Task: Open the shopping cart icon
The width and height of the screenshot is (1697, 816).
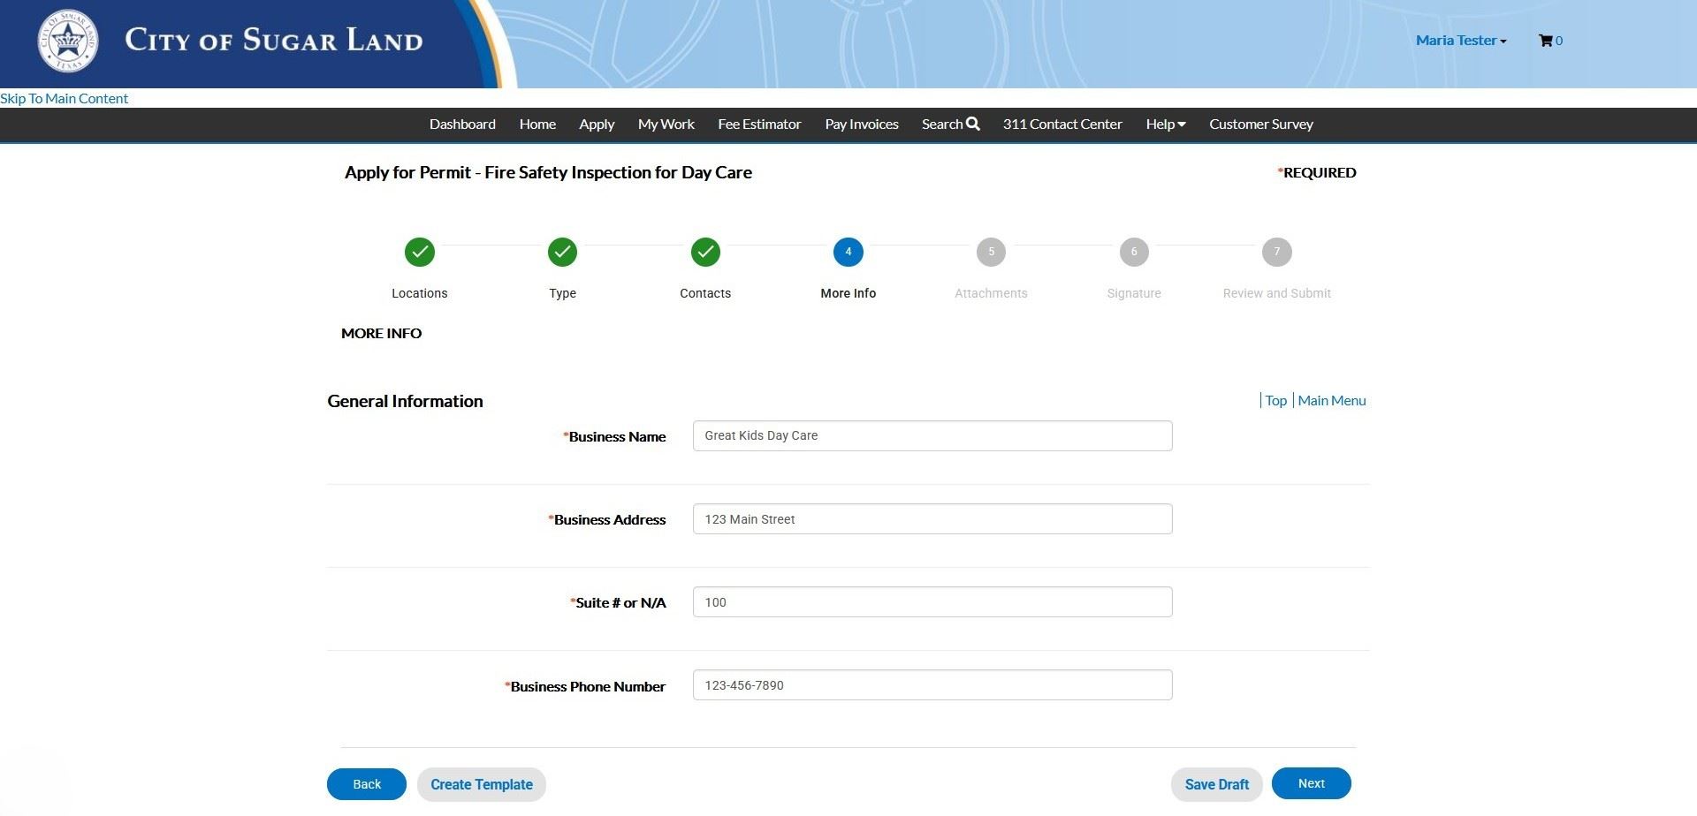Action: coord(1545,41)
